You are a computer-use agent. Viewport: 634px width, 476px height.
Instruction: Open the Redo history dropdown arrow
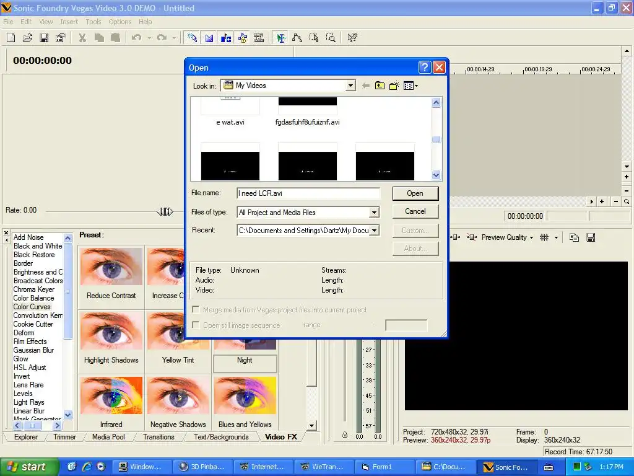click(174, 38)
